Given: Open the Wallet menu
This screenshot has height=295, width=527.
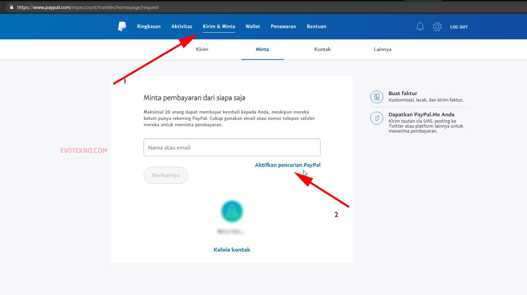Looking at the screenshot, I should [x=253, y=27].
